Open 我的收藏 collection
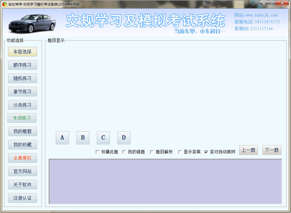This screenshot has height=213, width=291. (x=22, y=145)
